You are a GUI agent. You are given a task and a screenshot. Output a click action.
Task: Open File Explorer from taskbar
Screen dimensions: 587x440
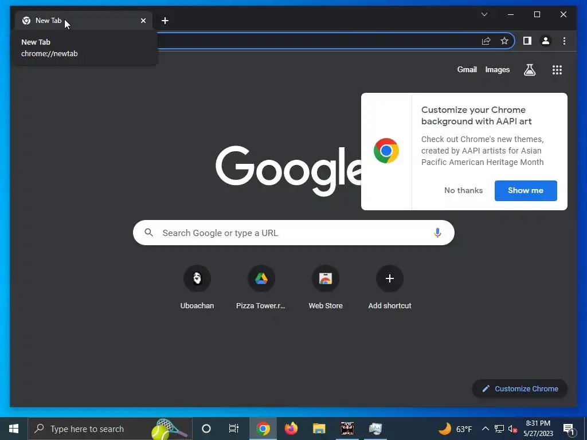click(x=319, y=429)
